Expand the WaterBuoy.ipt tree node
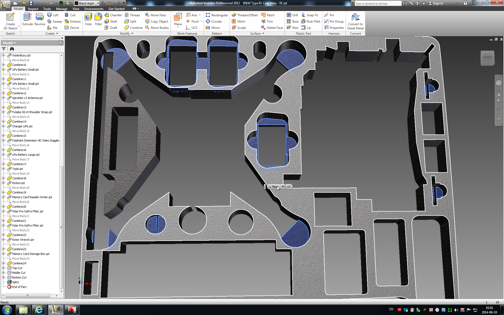 pos(3,55)
